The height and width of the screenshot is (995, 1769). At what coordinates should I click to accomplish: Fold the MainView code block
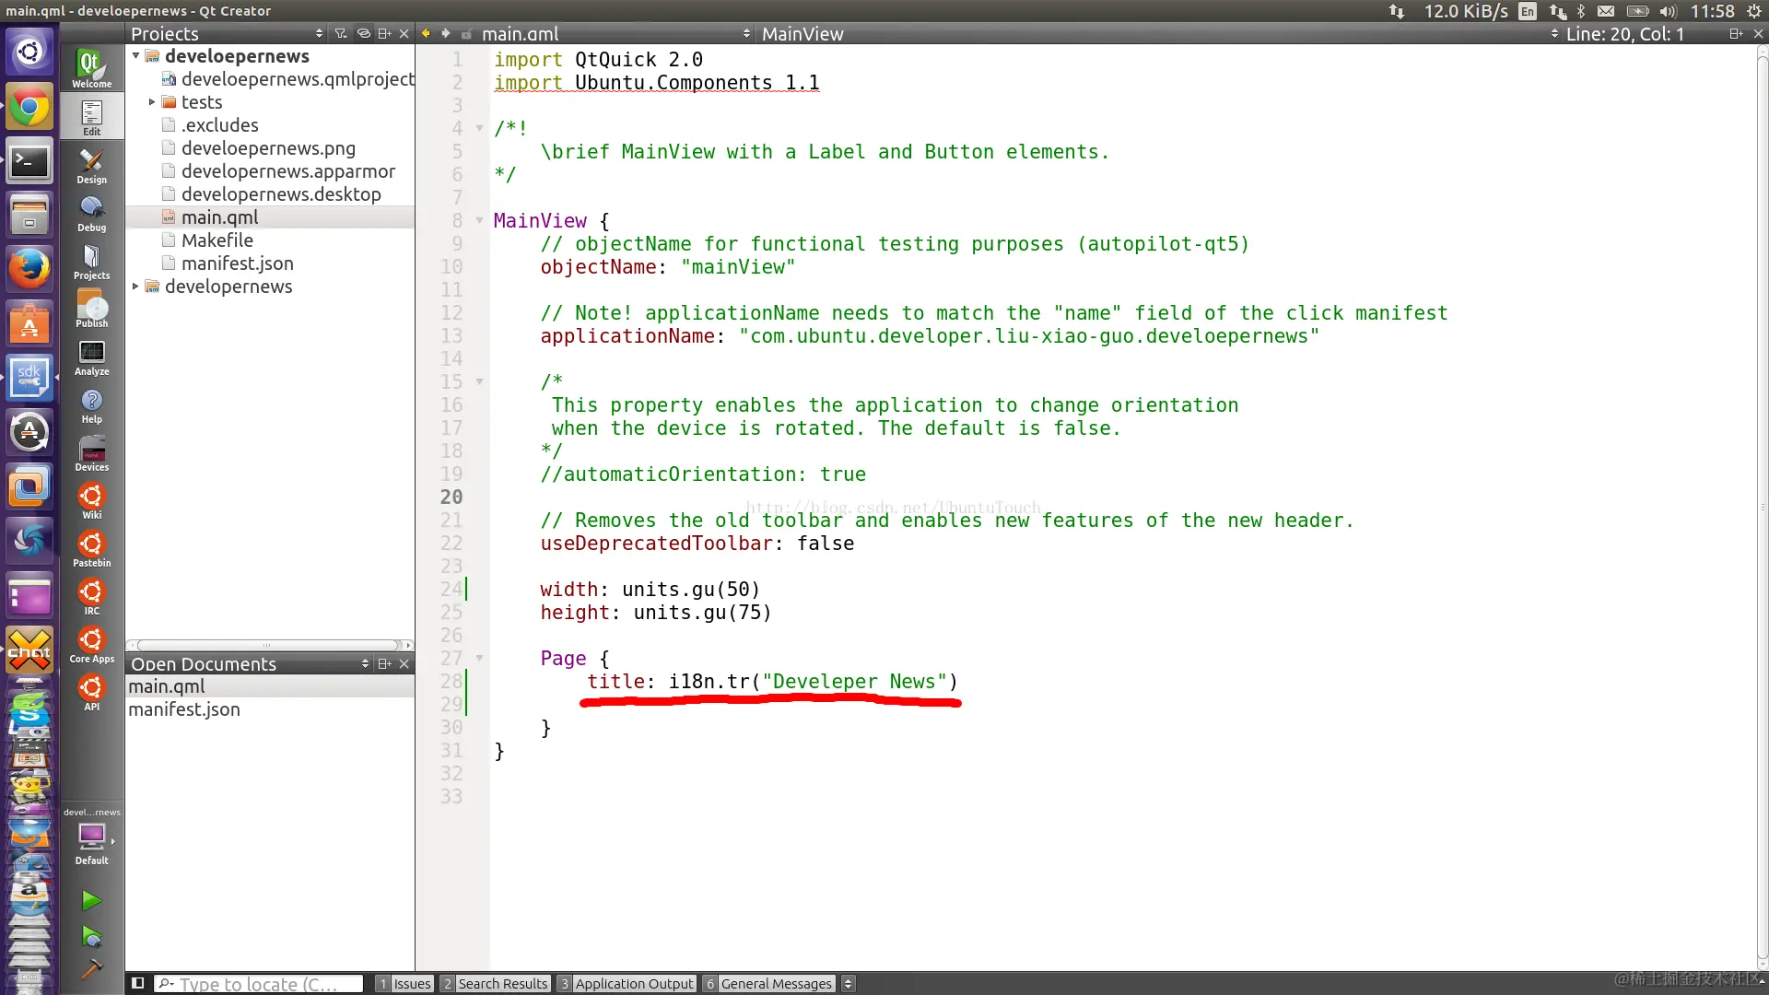479,220
